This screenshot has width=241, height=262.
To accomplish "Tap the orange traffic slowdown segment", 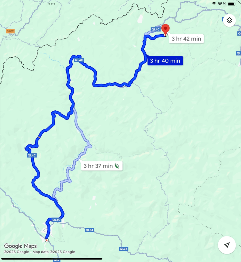I will (39, 137).
